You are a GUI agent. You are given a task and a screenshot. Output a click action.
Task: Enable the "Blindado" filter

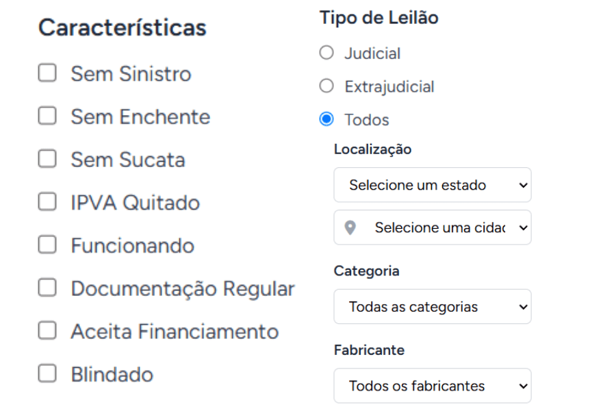(x=47, y=374)
